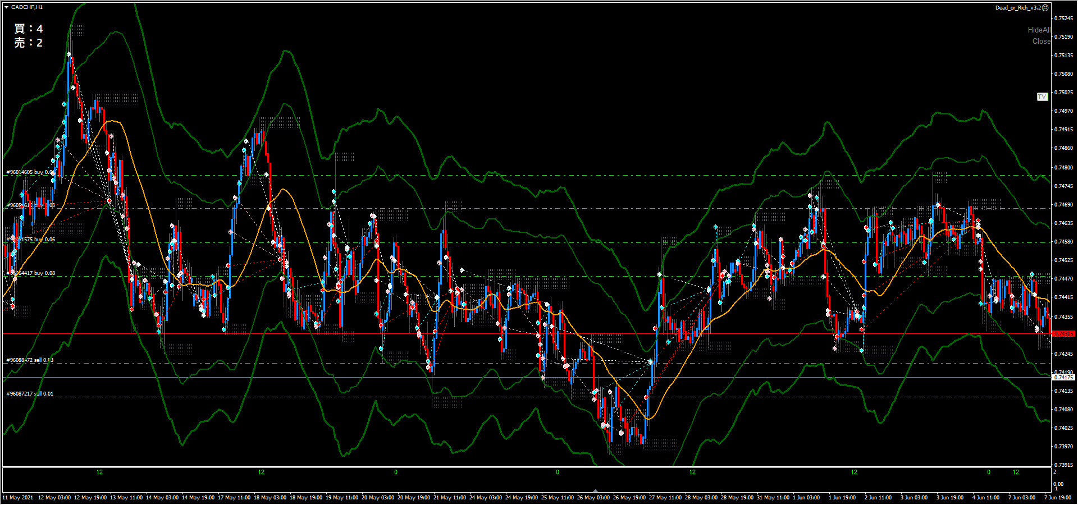Viewport: 1078px width, 505px height.
Task: Select the buy 0.06 order line #96014605
Action: pyautogui.click(x=30, y=172)
